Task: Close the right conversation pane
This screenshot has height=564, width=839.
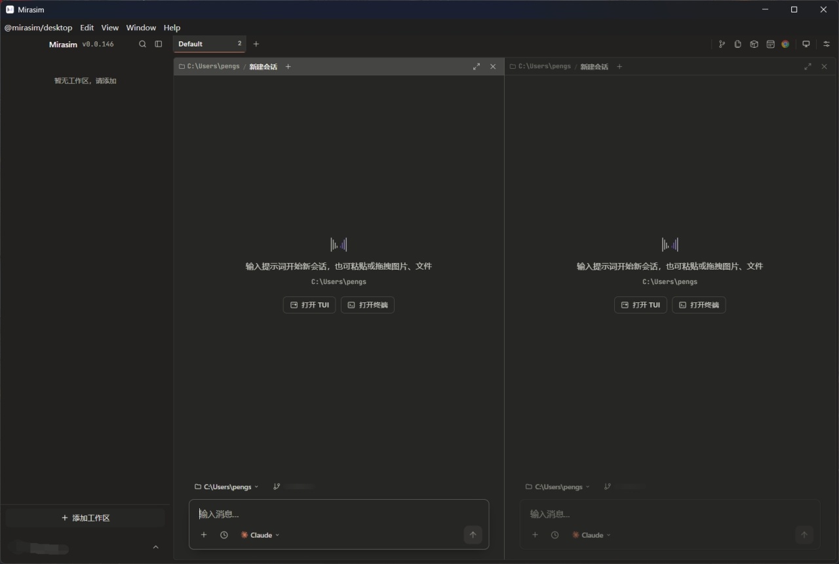Action: 824,66
